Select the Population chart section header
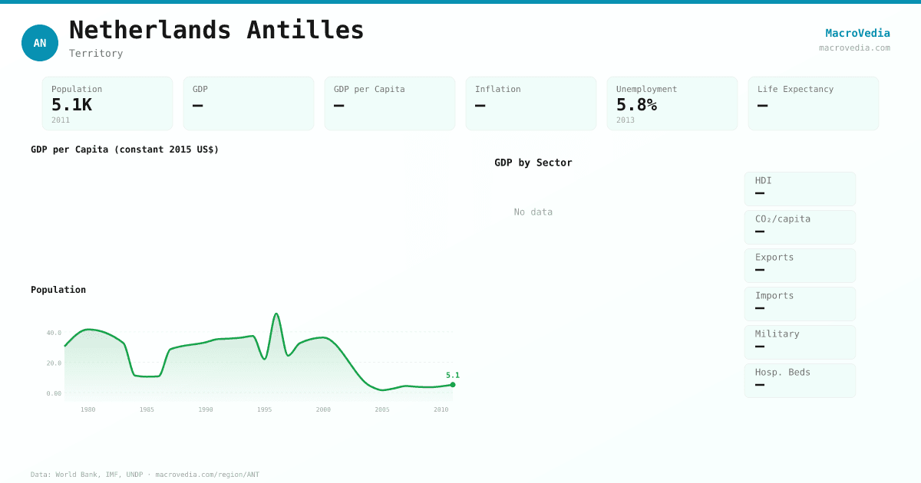This screenshot has height=483, width=921. click(x=58, y=290)
